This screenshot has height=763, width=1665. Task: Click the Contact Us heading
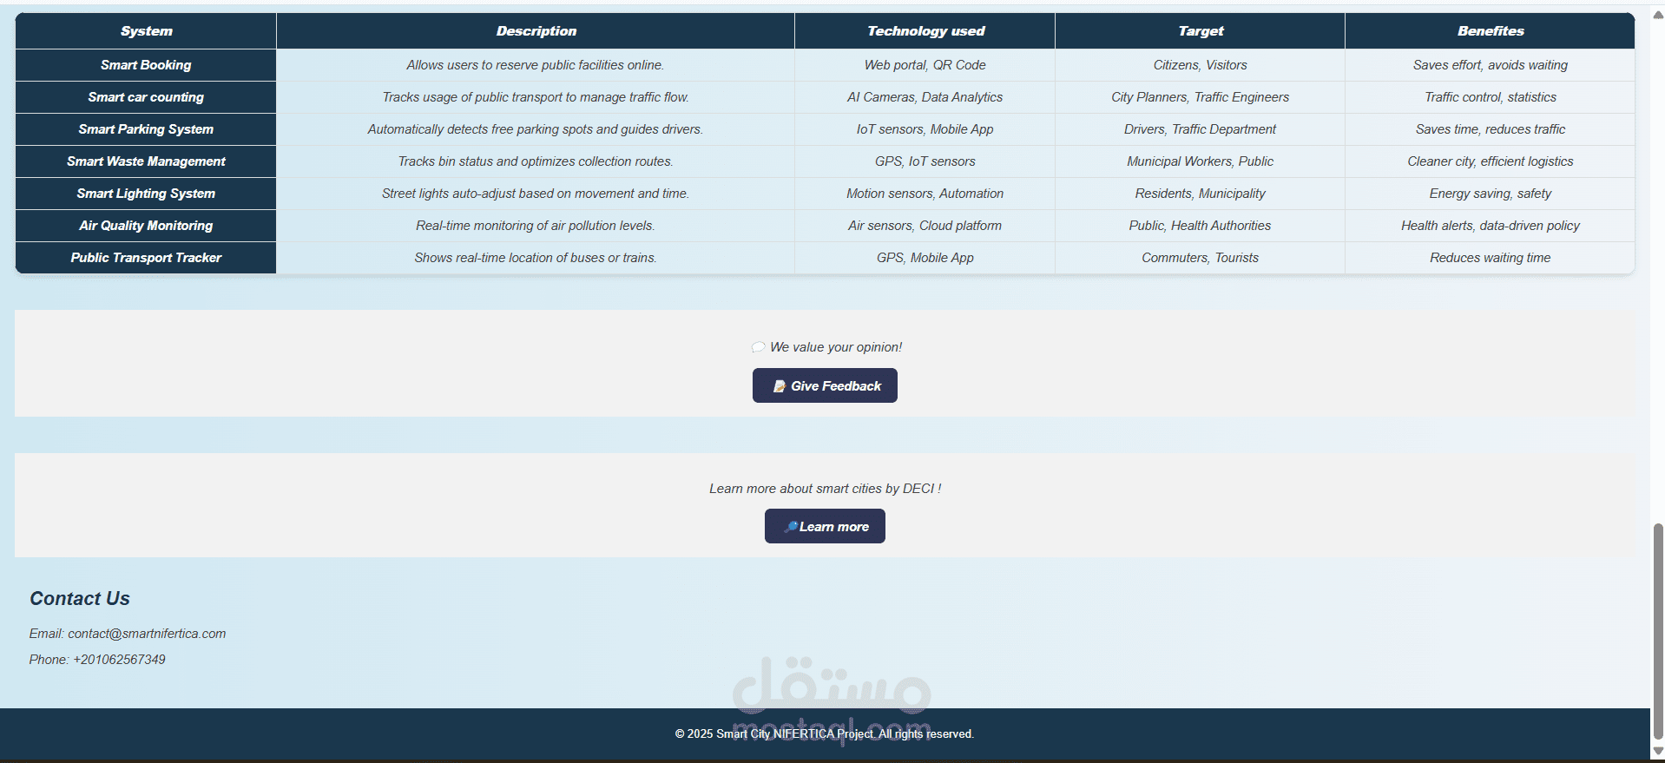[80, 599]
